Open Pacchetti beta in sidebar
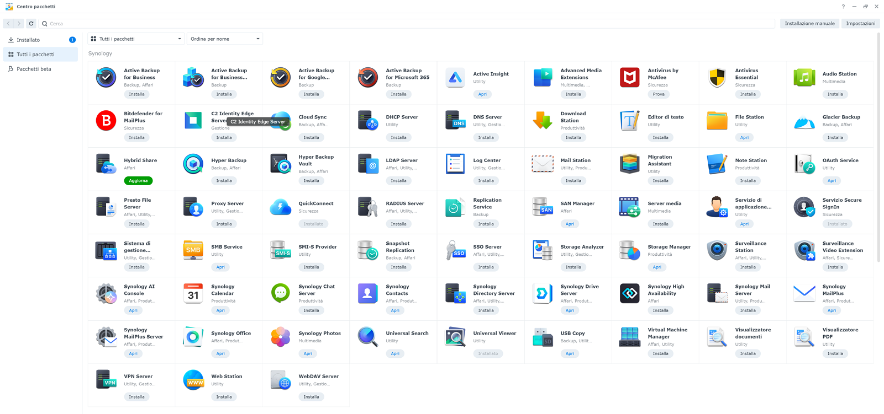The height and width of the screenshot is (414, 884). pyautogui.click(x=40, y=69)
